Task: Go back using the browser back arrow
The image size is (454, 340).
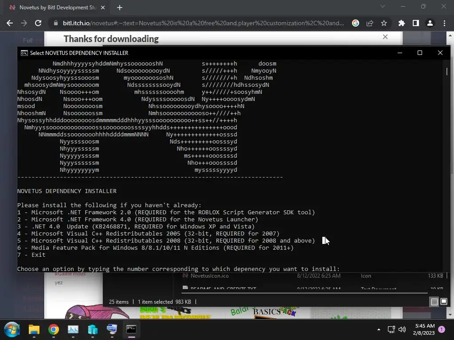Action: 10,23
